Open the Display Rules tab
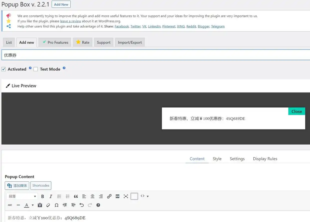Screen dimensions: 310x222 (265, 159)
